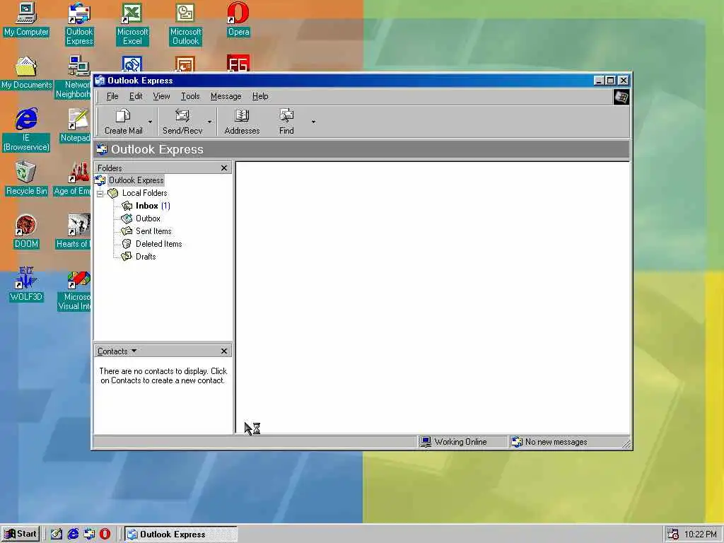The height and width of the screenshot is (543, 724).
Task: Click the IE (Browservice) desktop icon
Action: pyautogui.click(x=26, y=130)
